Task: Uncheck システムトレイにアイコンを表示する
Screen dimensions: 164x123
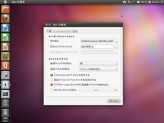Action: pos(52,75)
